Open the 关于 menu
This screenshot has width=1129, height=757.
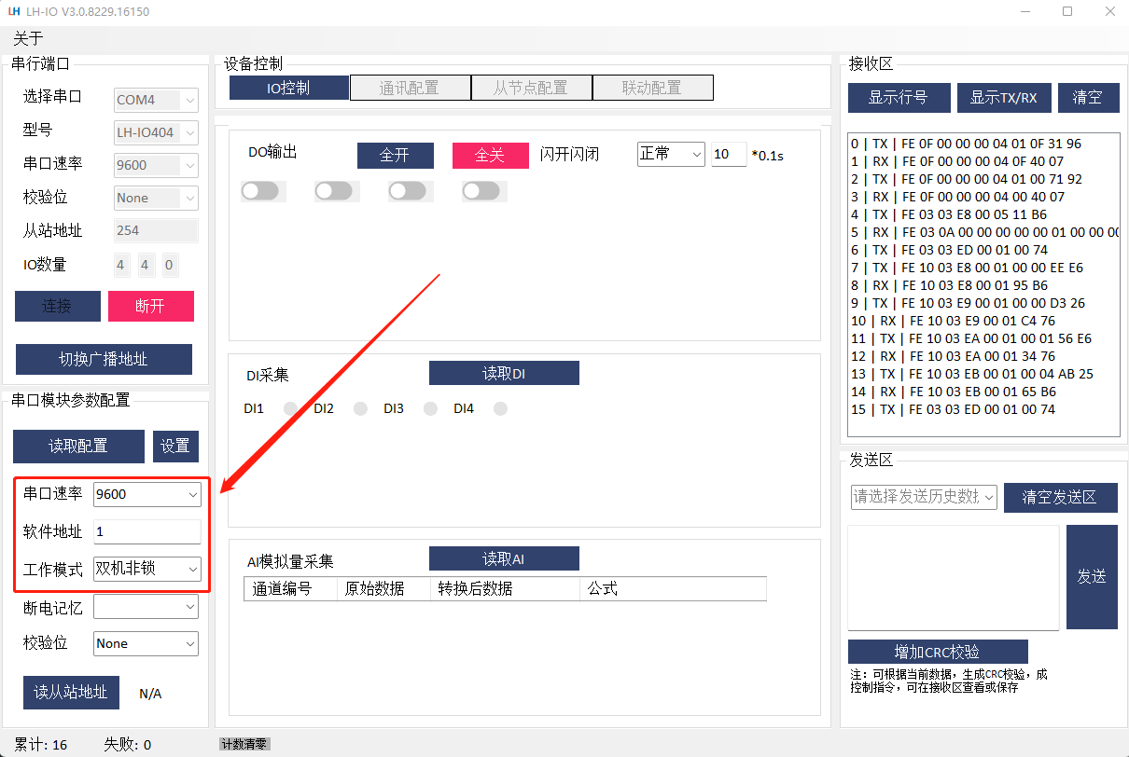coord(28,38)
